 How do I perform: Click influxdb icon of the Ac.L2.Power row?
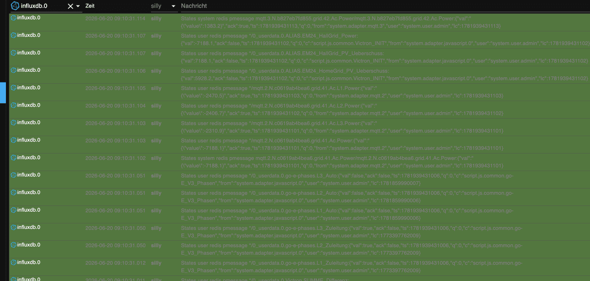point(13,105)
